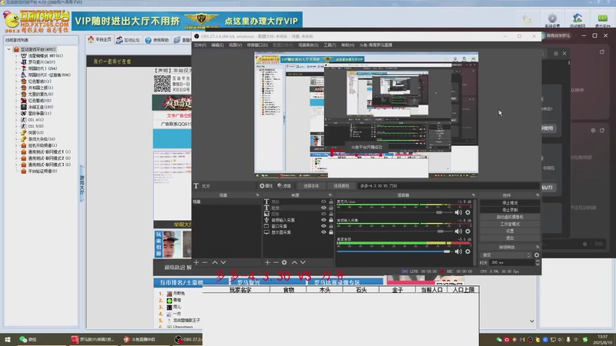616x346 pixels.
Task: Toggle lock on the 比分 source
Action: 331,208
